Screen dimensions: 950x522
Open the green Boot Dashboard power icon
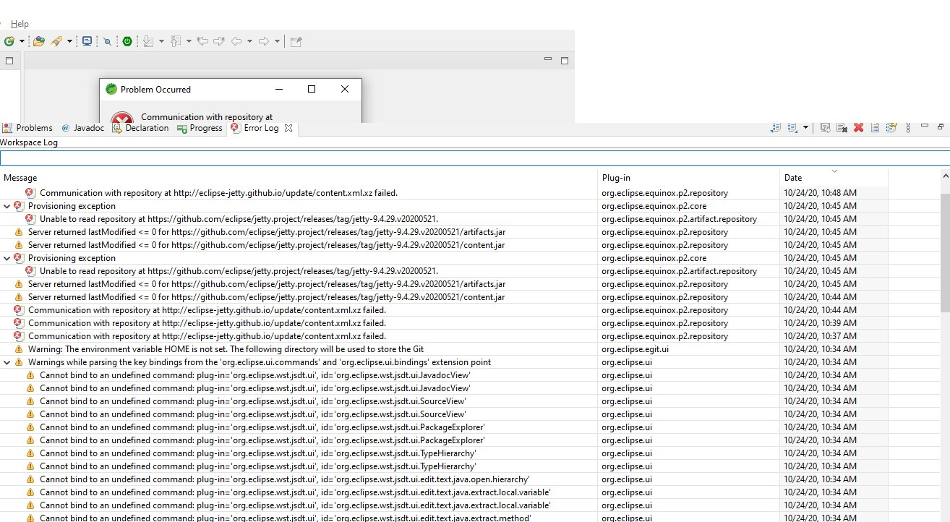click(x=127, y=41)
